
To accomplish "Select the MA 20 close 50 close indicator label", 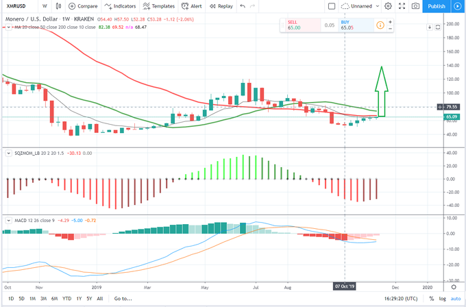I will [x=55, y=27].
